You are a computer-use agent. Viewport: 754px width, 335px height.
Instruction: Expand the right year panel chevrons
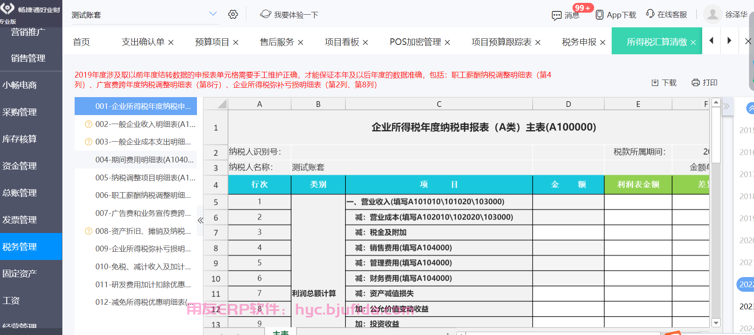tap(726, 106)
